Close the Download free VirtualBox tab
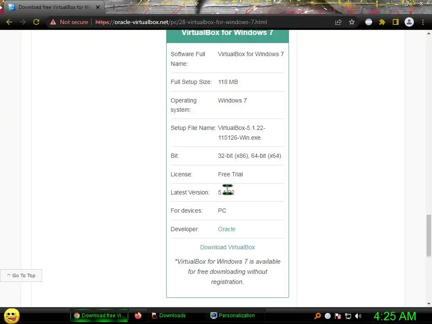Screen dimensions: 432x324 pyautogui.click(x=98, y=7)
